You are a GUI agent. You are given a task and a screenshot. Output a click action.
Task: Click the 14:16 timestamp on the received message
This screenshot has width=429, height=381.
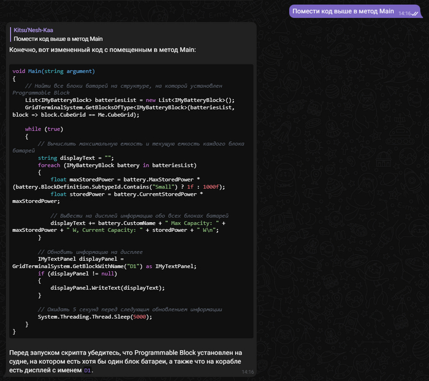[x=247, y=372]
